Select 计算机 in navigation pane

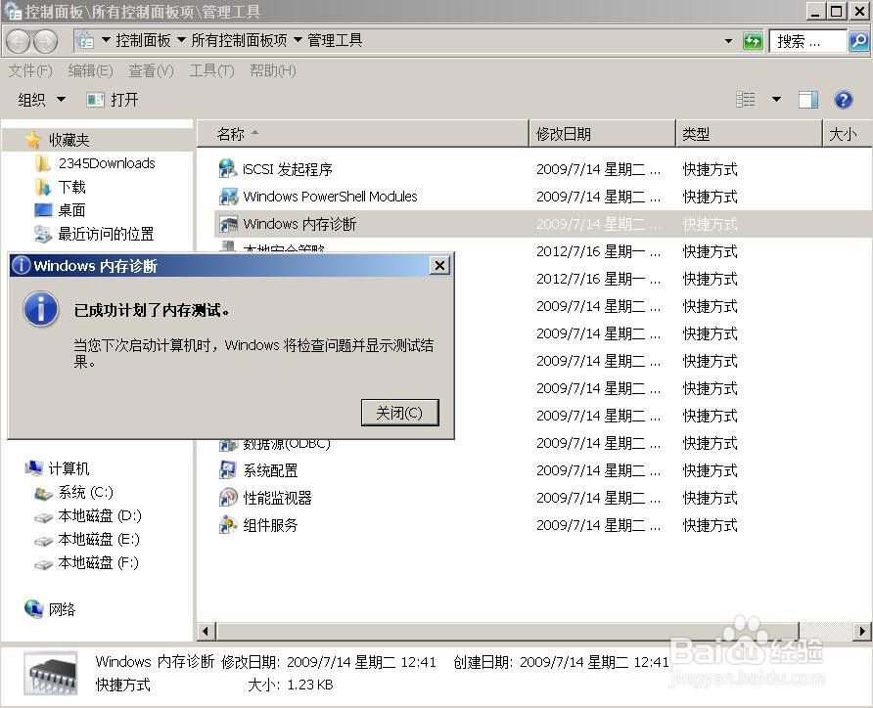[x=58, y=468]
